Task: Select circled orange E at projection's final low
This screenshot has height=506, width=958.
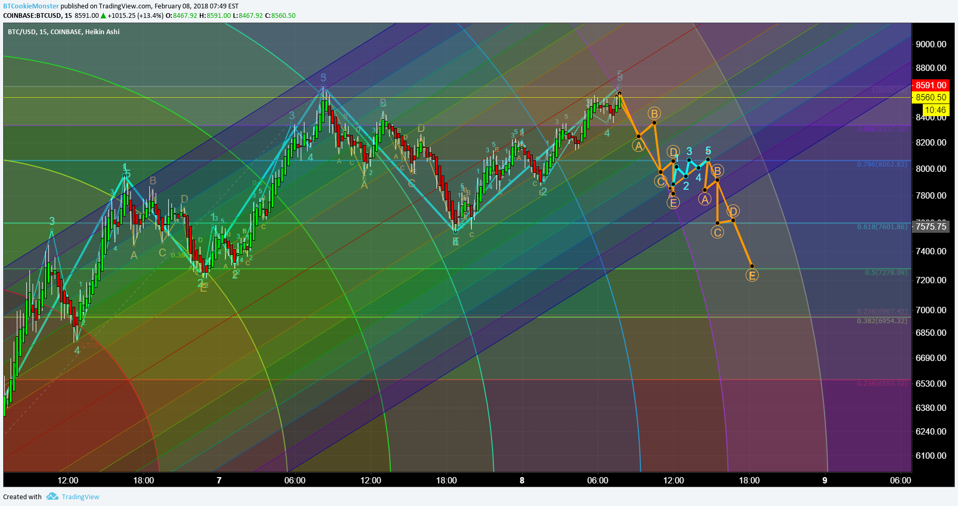Action: tap(752, 275)
